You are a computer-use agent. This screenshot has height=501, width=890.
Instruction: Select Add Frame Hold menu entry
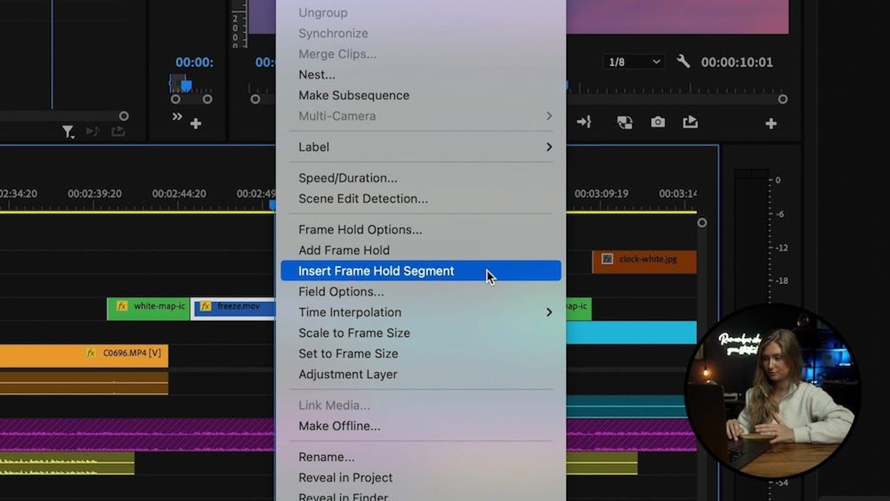(x=344, y=250)
